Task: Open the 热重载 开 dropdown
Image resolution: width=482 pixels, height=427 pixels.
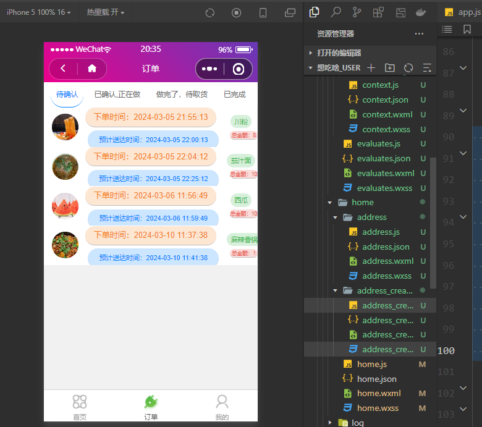Action: [106, 12]
